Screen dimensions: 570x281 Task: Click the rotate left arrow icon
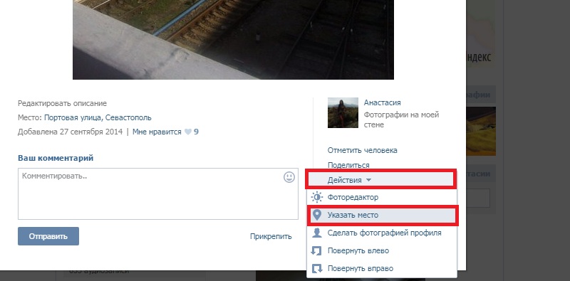coord(317,250)
